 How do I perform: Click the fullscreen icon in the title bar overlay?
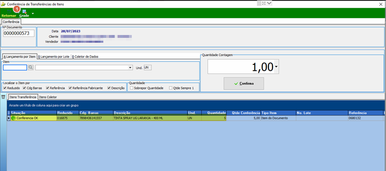[264, 3]
